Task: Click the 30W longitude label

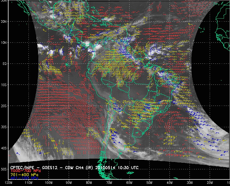Action: pos(190,183)
